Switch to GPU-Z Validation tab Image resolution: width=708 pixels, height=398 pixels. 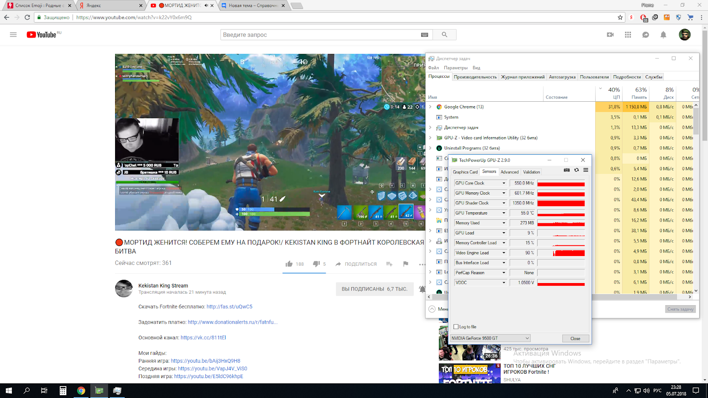pyautogui.click(x=531, y=172)
